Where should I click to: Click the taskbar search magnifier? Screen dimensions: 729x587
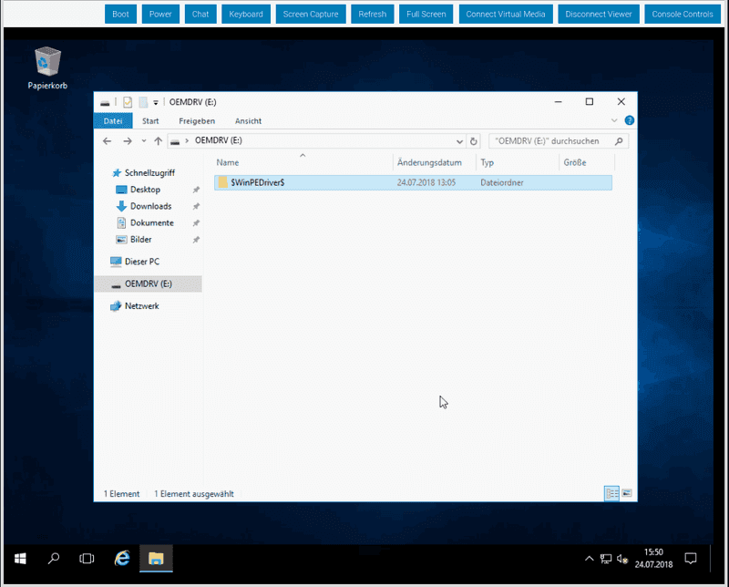coord(54,558)
